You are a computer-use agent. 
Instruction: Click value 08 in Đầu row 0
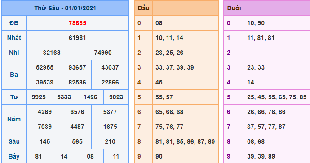click(x=159, y=23)
